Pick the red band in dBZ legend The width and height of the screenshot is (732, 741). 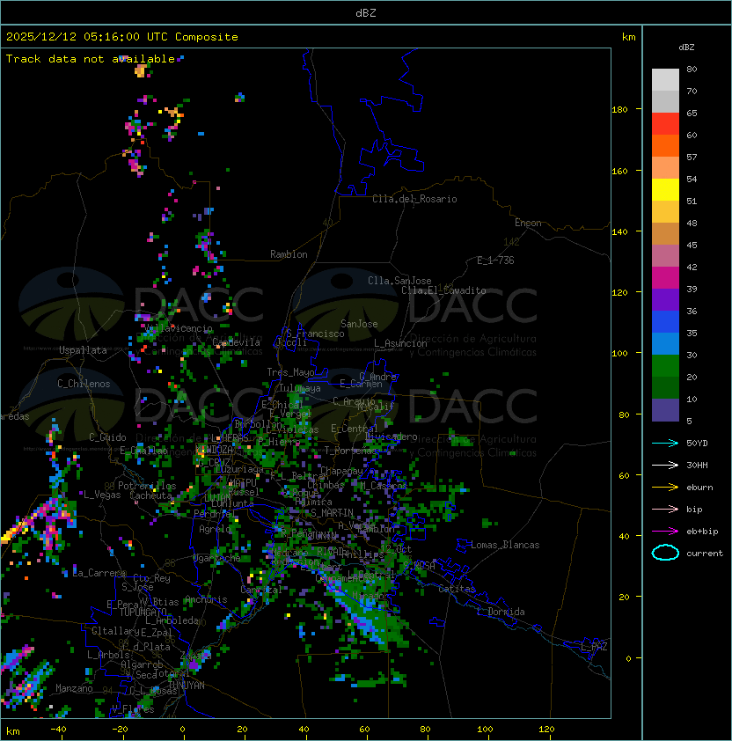coord(665,124)
